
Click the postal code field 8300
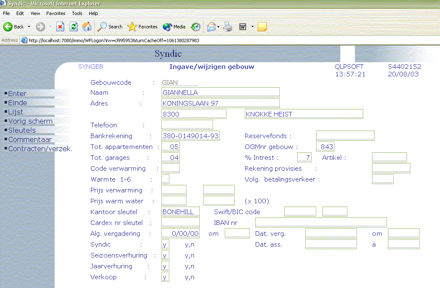pos(194,114)
